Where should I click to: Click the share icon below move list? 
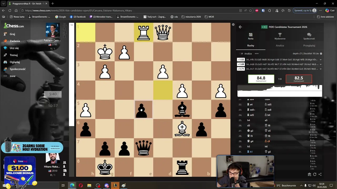(x=320, y=174)
